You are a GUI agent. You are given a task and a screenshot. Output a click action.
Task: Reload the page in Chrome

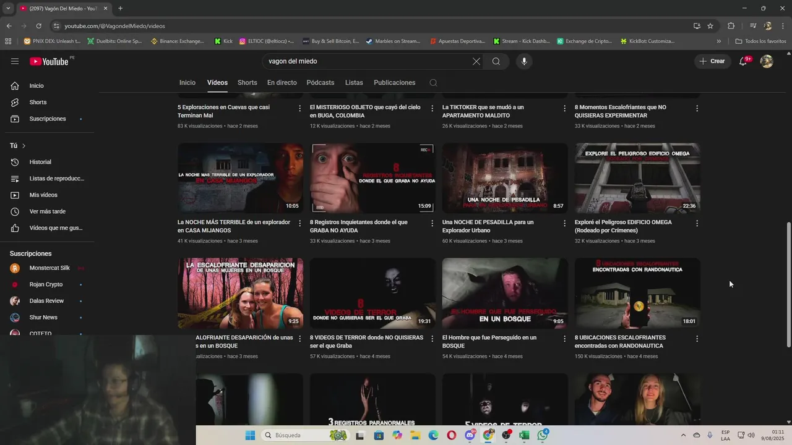point(38,26)
